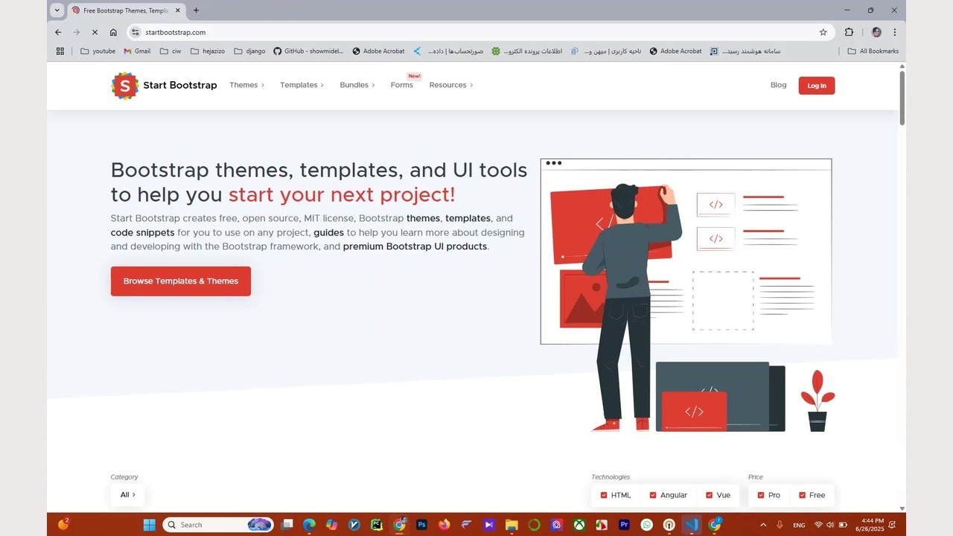Screen dimensions: 953x536
Task: Open the tab search dropdown arrow
Action: pos(57,10)
